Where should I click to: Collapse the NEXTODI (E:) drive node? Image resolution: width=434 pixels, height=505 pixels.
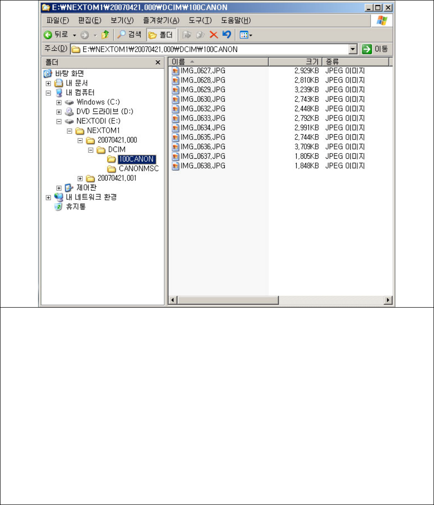click(x=59, y=122)
